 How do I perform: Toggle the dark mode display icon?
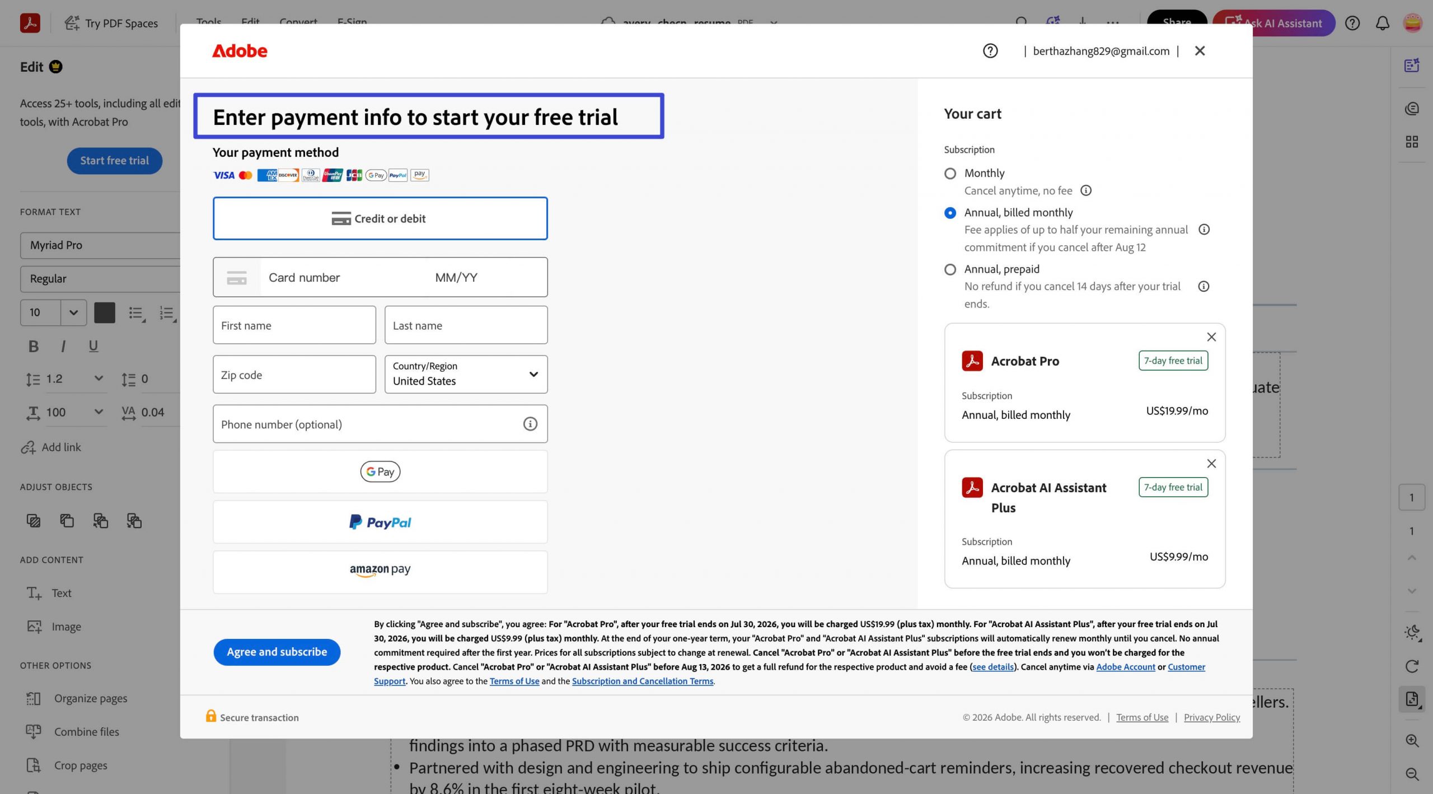click(1412, 633)
